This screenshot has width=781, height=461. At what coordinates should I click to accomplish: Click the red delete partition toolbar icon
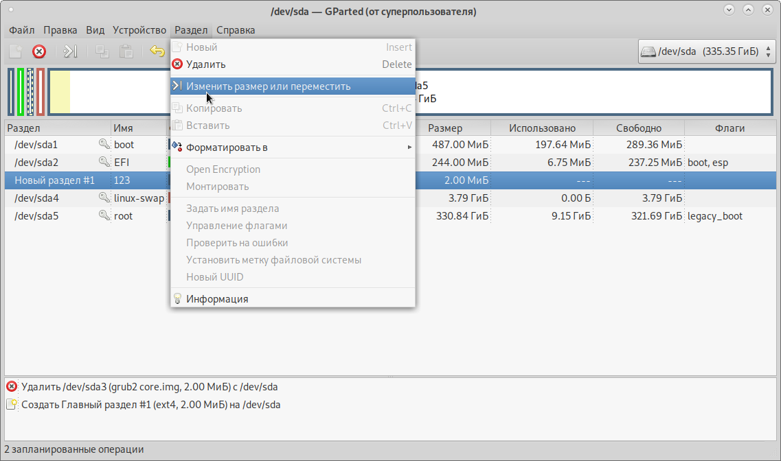pos(39,51)
